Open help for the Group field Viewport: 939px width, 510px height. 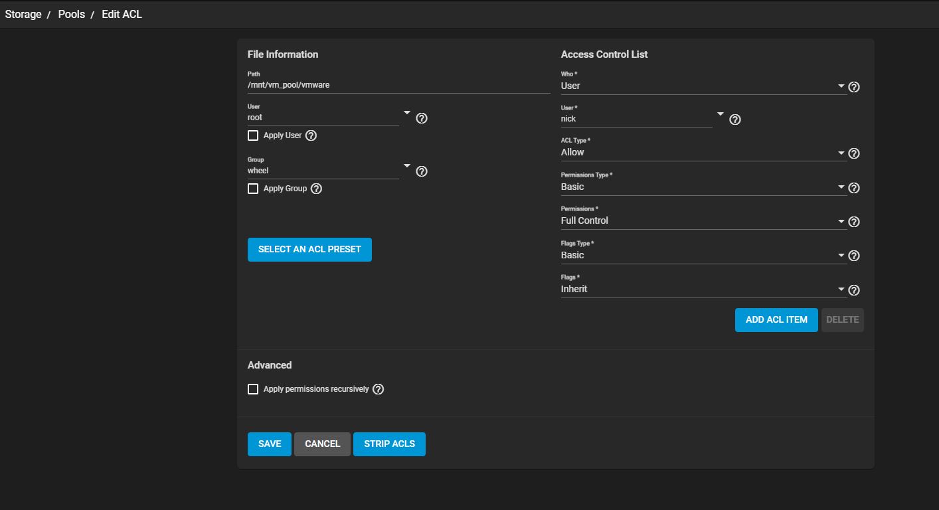point(422,171)
